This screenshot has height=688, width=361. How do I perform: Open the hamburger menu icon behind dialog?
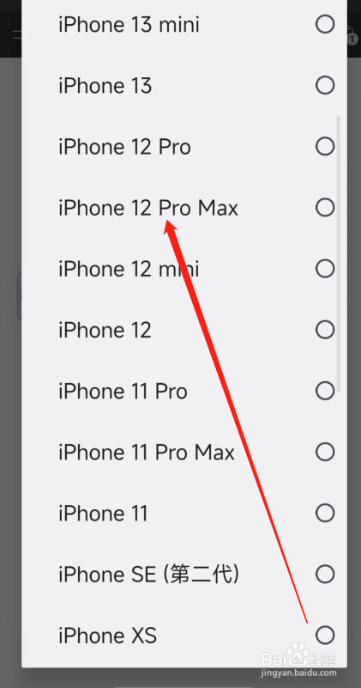pyautogui.click(x=17, y=35)
